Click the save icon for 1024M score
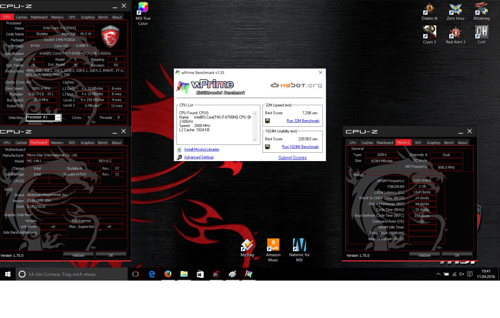 pyautogui.click(x=267, y=147)
